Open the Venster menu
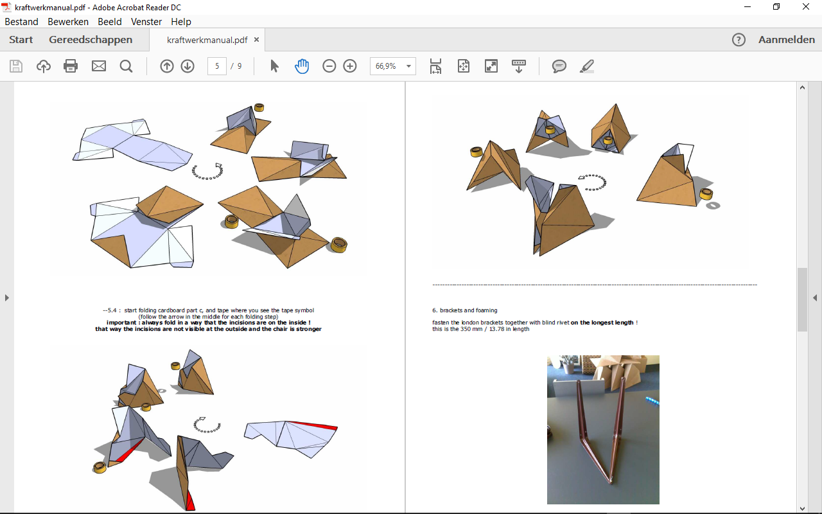This screenshot has width=822, height=514. (x=146, y=21)
